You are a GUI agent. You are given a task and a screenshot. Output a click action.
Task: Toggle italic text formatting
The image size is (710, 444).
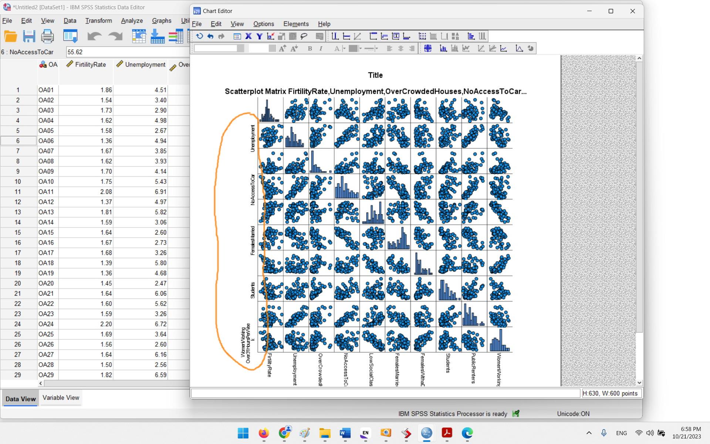(321, 48)
